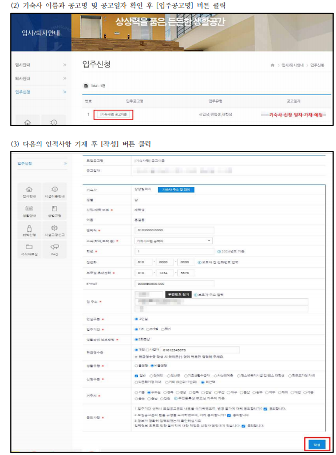Click [기숙사명] 공고이름 notice link
Screen dimensions: 336x455
coord(113,114)
